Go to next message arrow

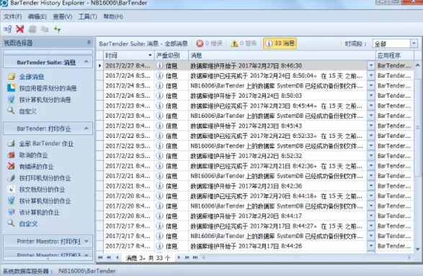(179, 257)
